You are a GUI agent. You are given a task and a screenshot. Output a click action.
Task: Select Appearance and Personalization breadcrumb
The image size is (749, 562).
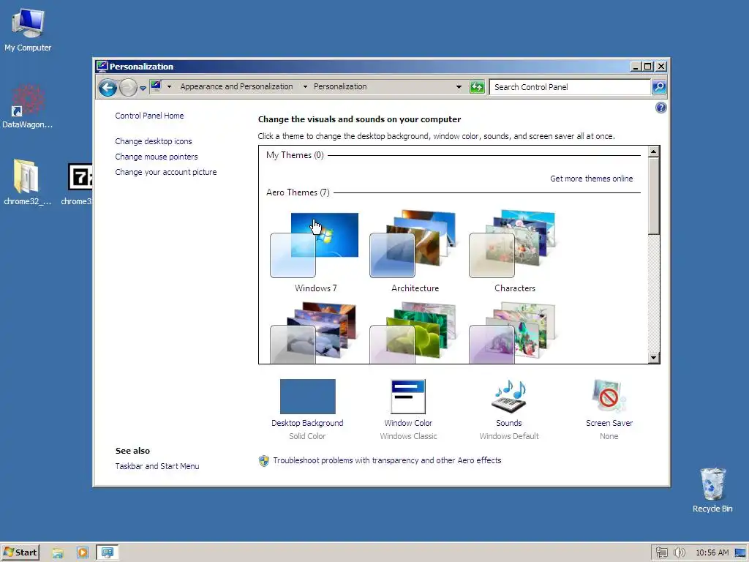coord(236,86)
